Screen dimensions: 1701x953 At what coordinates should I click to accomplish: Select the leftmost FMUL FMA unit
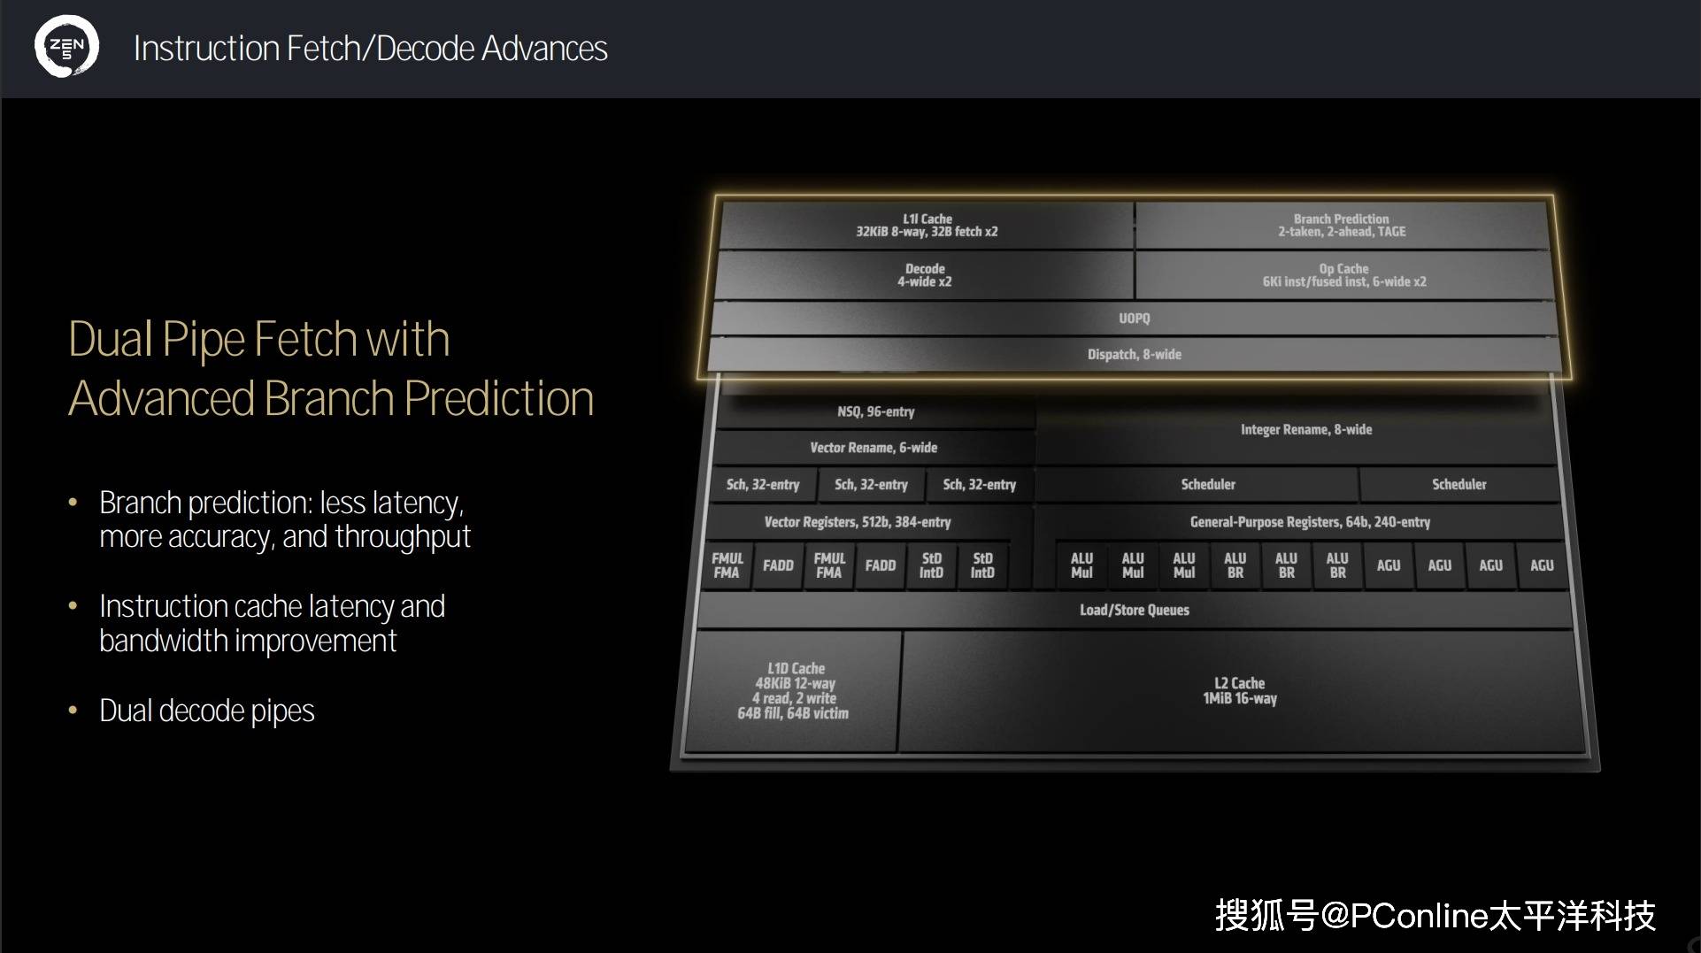point(727,565)
